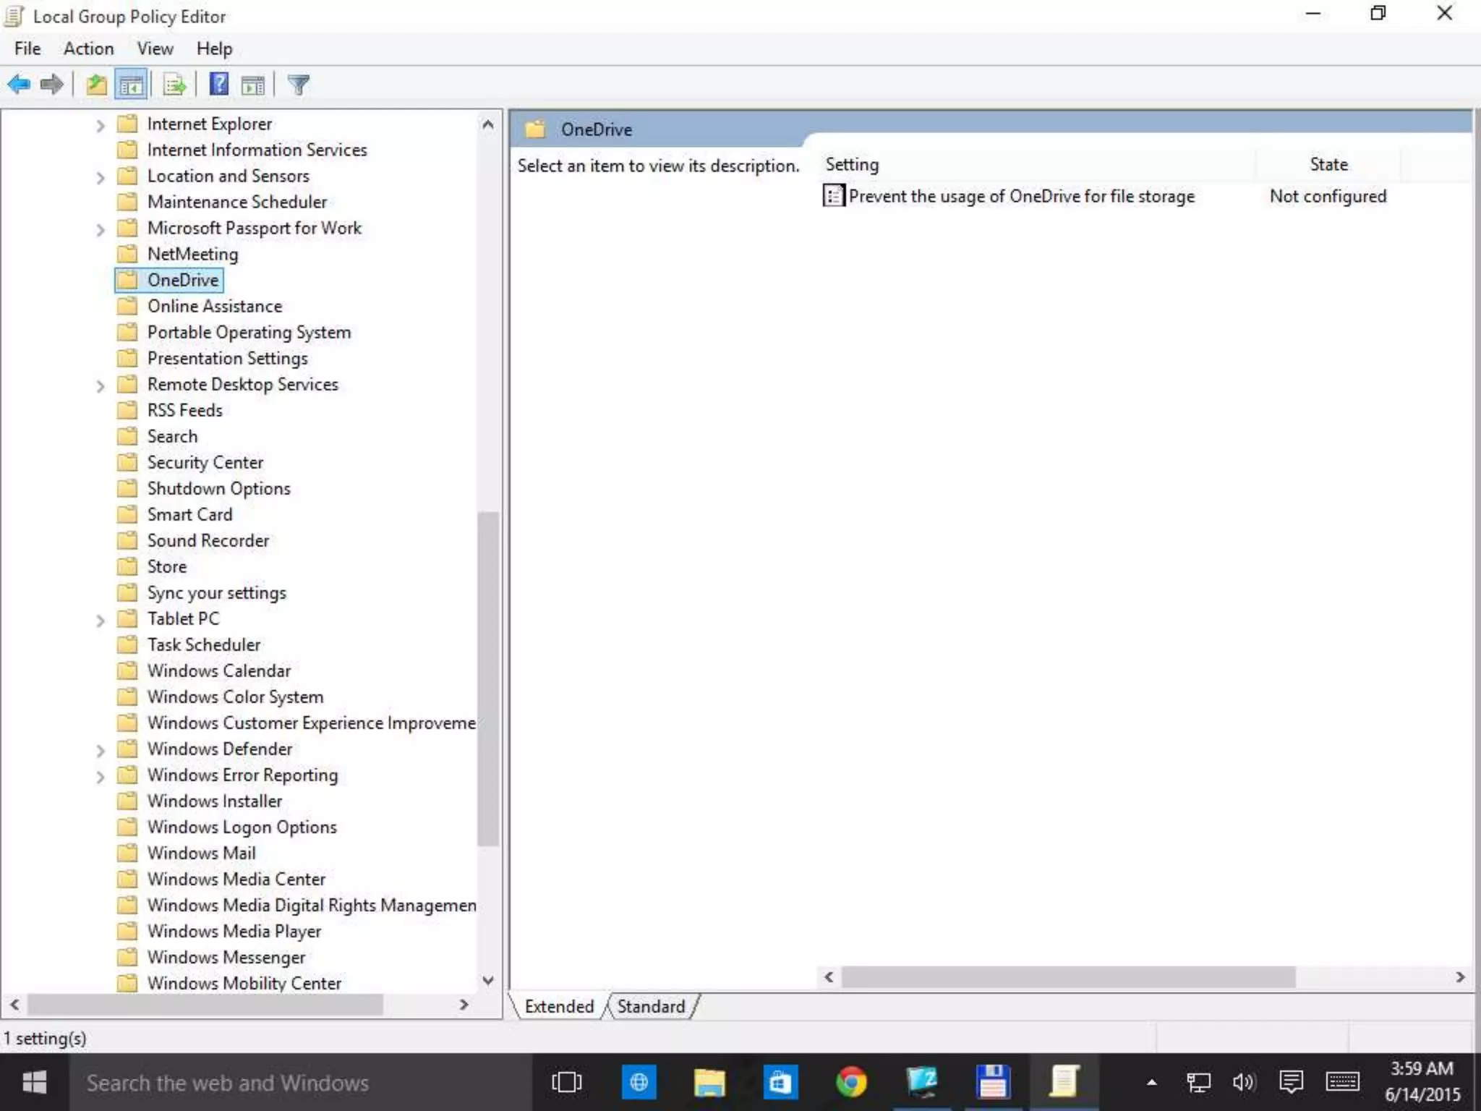
Task: Click the Filter funnel toolbar icon
Action: pos(298,85)
